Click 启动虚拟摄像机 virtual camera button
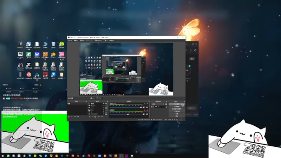 point(177,109)
